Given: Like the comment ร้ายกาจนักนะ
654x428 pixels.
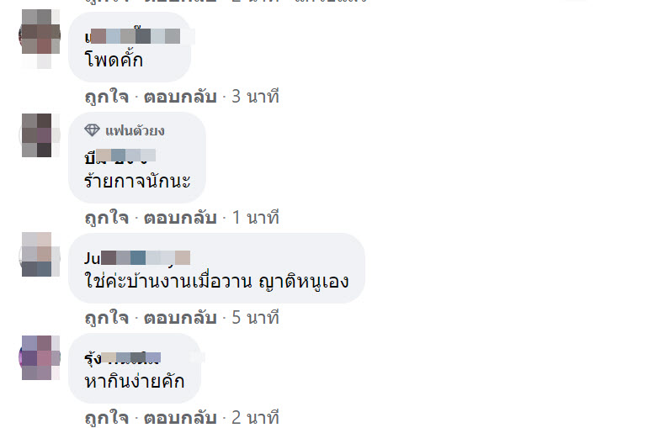Looking at the screenshot, I should coord(106,218).
